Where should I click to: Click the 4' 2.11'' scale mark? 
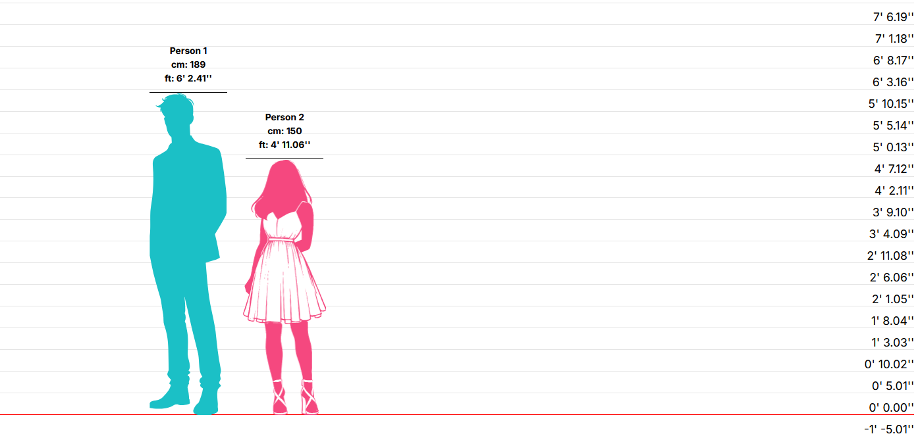coord(894,191)
